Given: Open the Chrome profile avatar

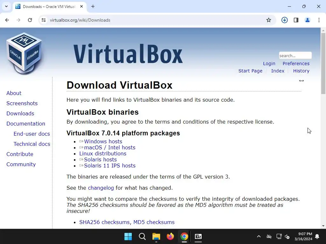Looking at the screenshot, I should (307, 20).
